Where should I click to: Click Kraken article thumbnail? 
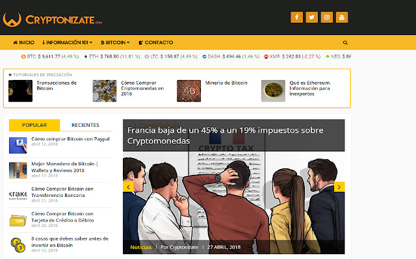(18, 195)
